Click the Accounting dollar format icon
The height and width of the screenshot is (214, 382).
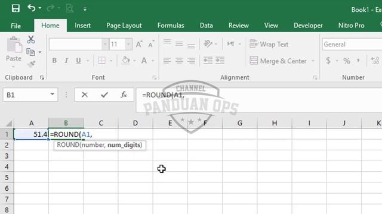pos(328,61)
